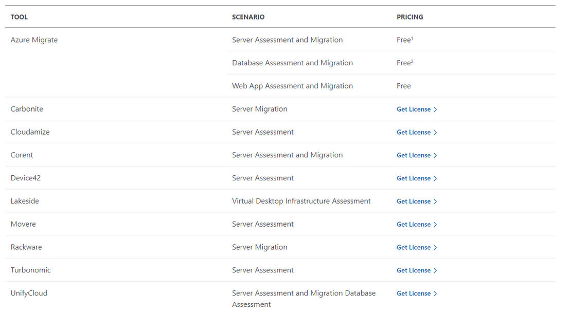Select the Cloudamize tool name
This screenshot has height=313, width=570.
(x=30, y=132)
